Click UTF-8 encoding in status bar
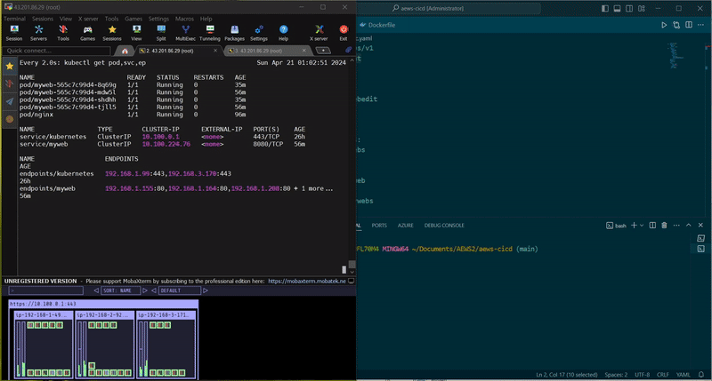712x381 pixels. 642,375
